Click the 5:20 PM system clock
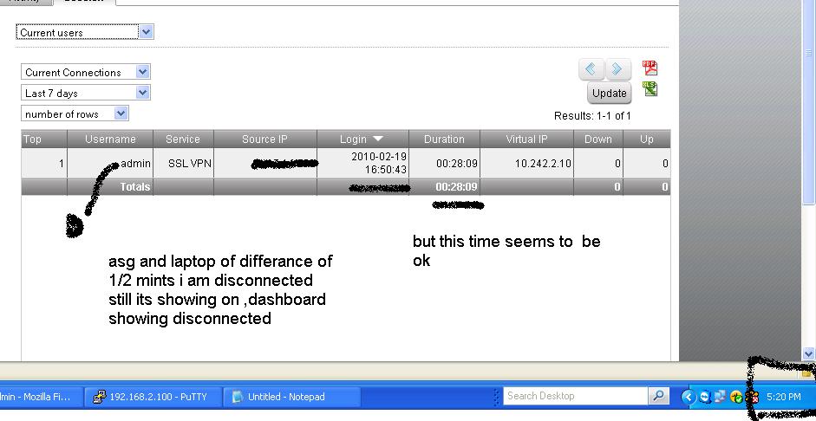Screen dimensions: 816x421 click(x=784, y=397)
